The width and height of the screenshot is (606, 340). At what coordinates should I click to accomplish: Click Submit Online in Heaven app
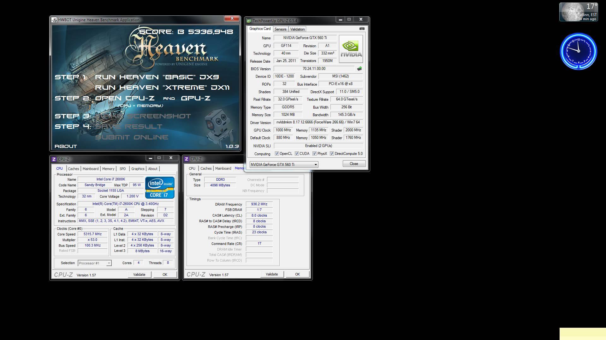tap(132, 137)
